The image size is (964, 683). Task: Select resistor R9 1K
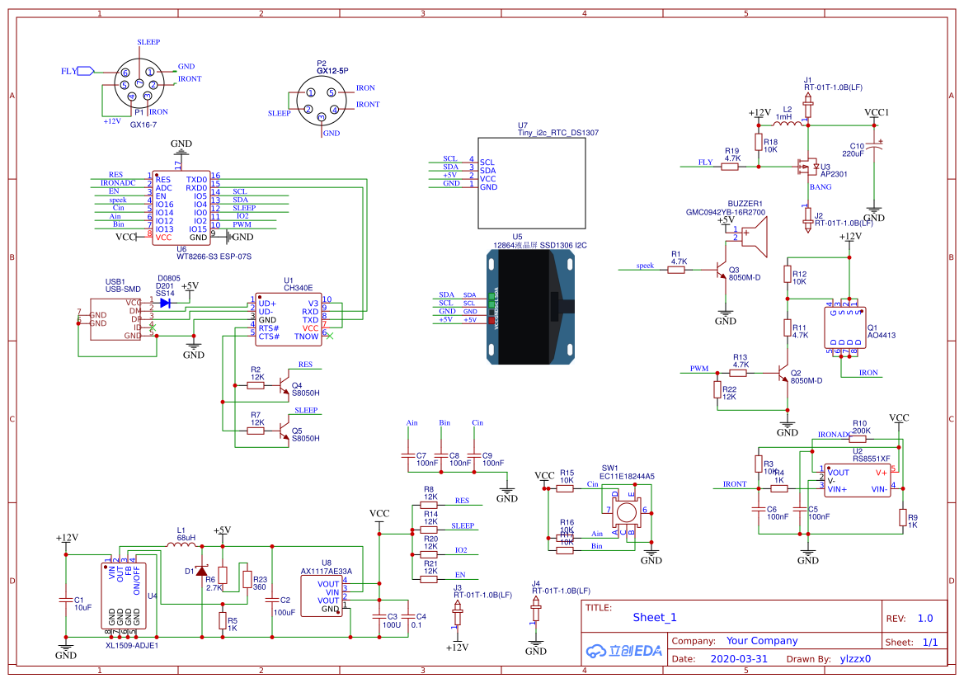(902, 518)
